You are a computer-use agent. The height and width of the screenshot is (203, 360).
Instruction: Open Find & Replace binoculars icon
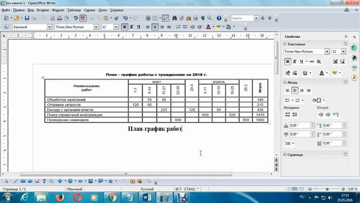[174, 18]
